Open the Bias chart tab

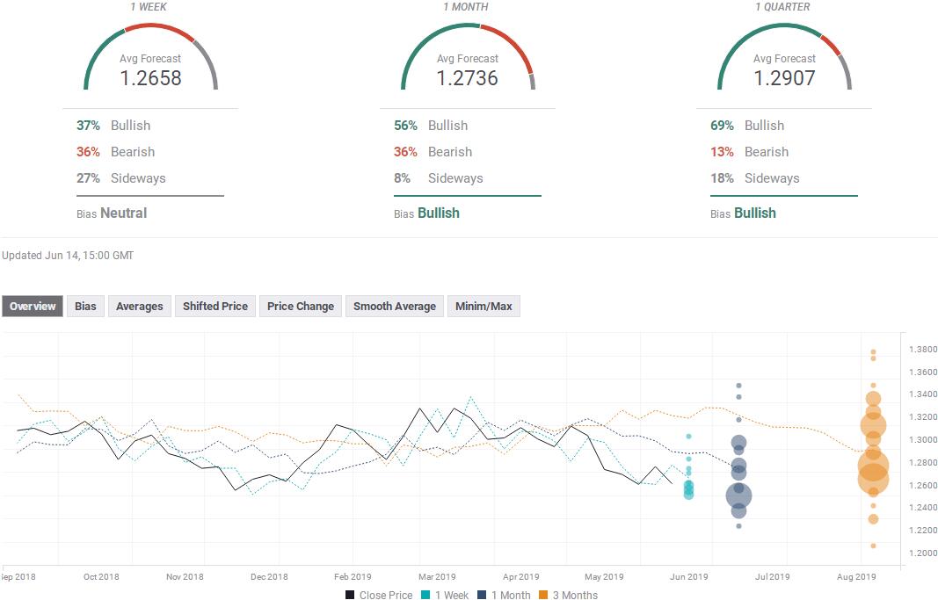85,306
